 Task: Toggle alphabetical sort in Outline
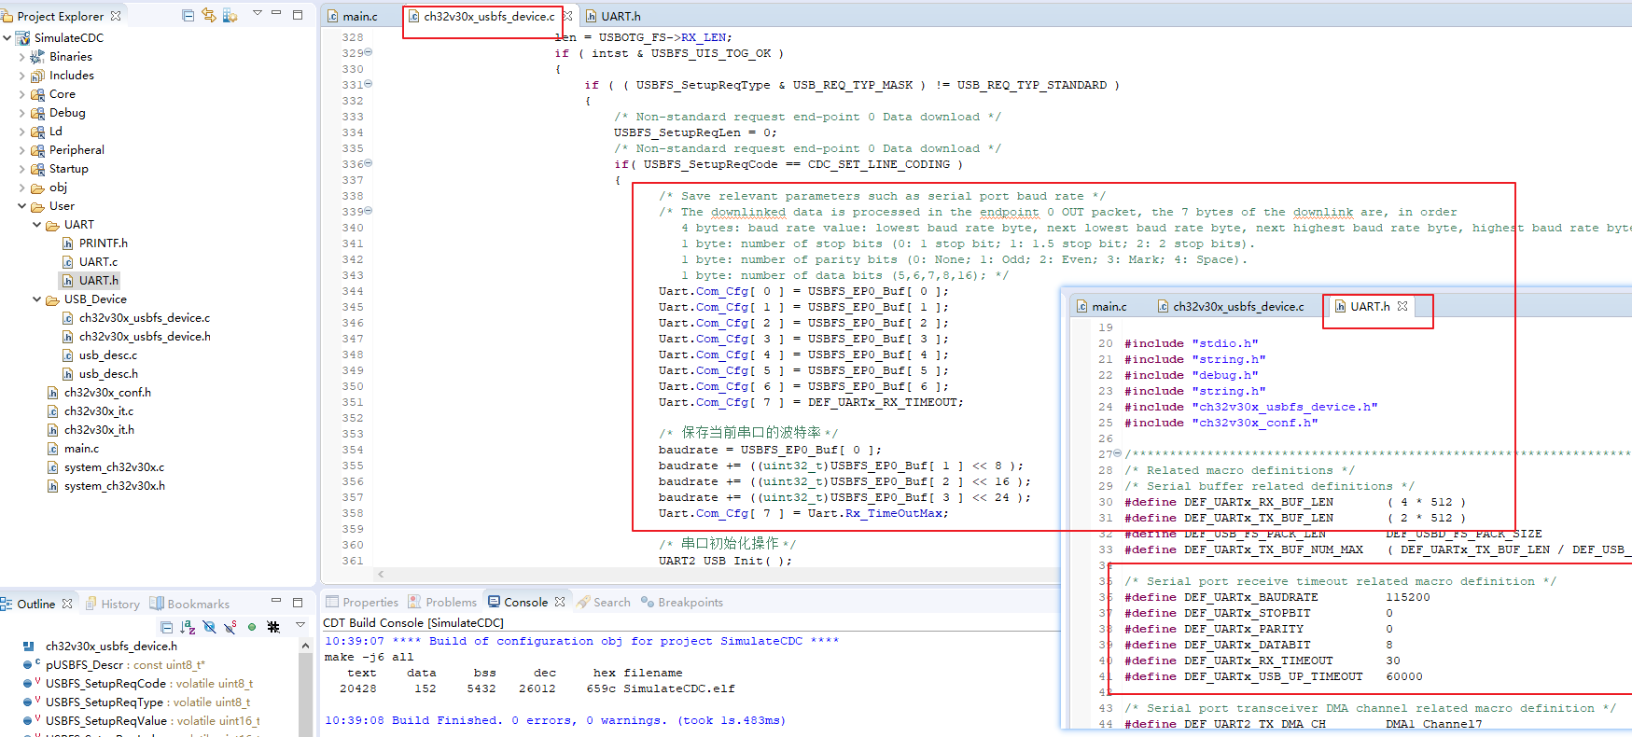(188, 627)
